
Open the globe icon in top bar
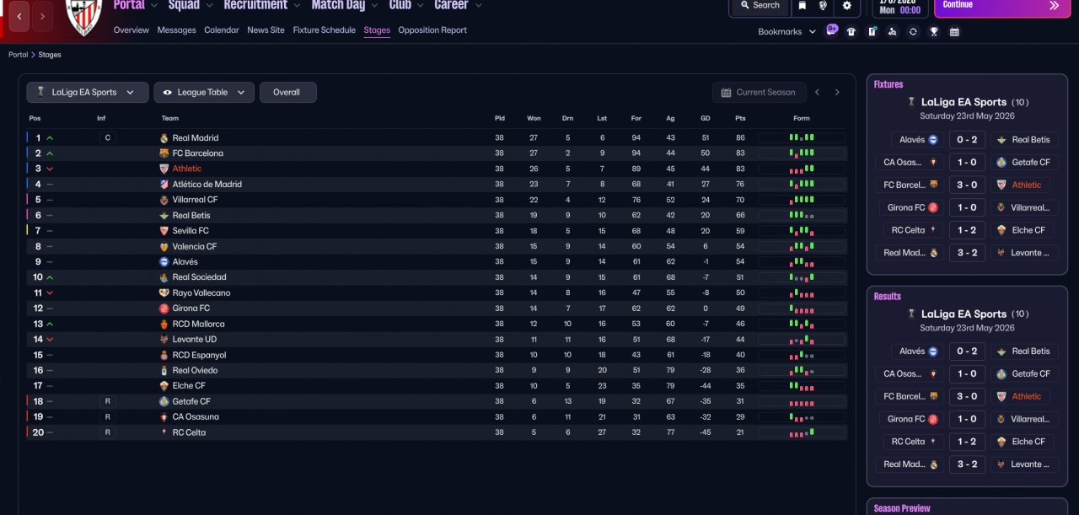point(824,5)
